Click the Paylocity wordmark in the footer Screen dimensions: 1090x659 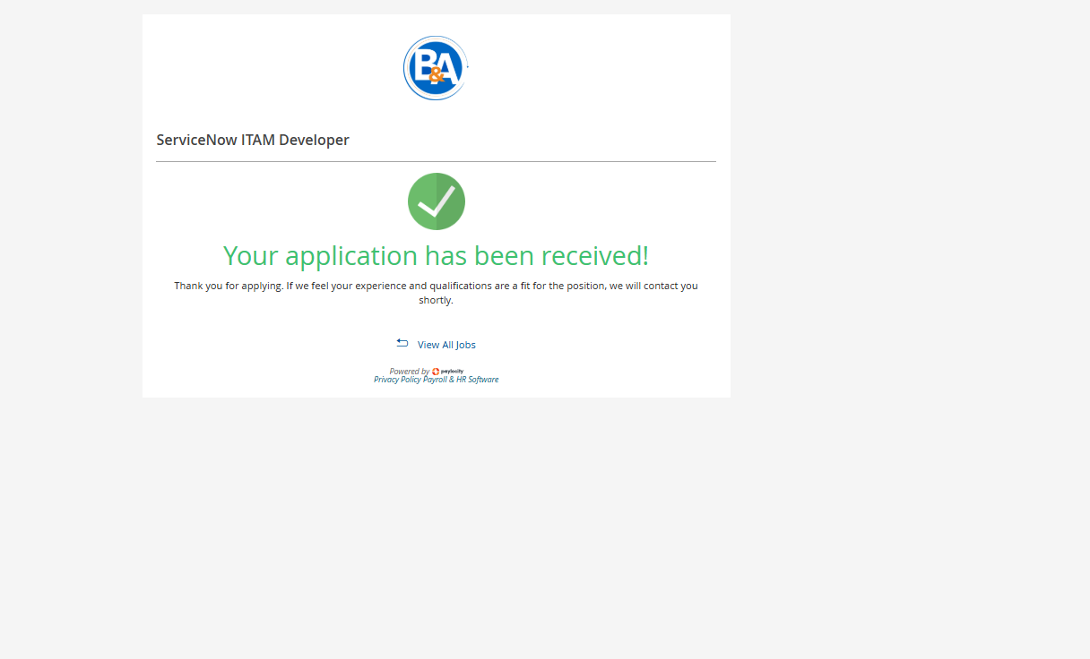click(453, 371)
